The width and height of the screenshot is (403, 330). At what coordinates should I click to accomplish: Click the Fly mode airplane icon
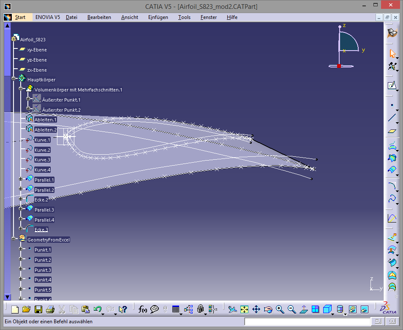point(232,309)
